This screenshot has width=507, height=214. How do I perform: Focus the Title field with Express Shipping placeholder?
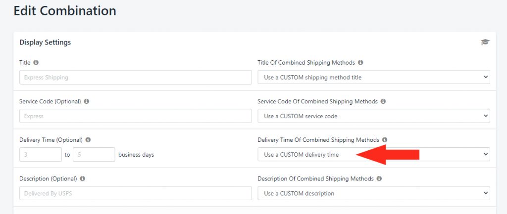[x=135, y=77]
